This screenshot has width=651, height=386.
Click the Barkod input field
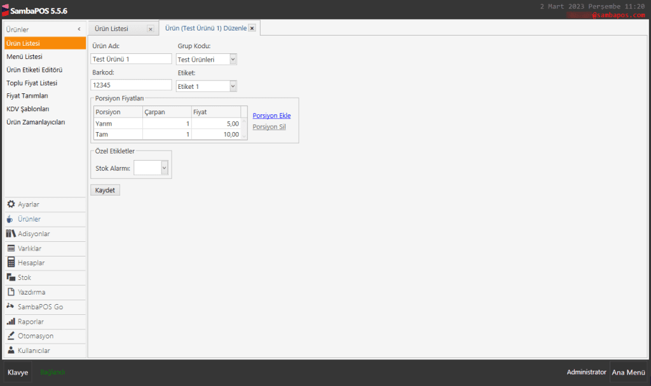pos(131,85)
